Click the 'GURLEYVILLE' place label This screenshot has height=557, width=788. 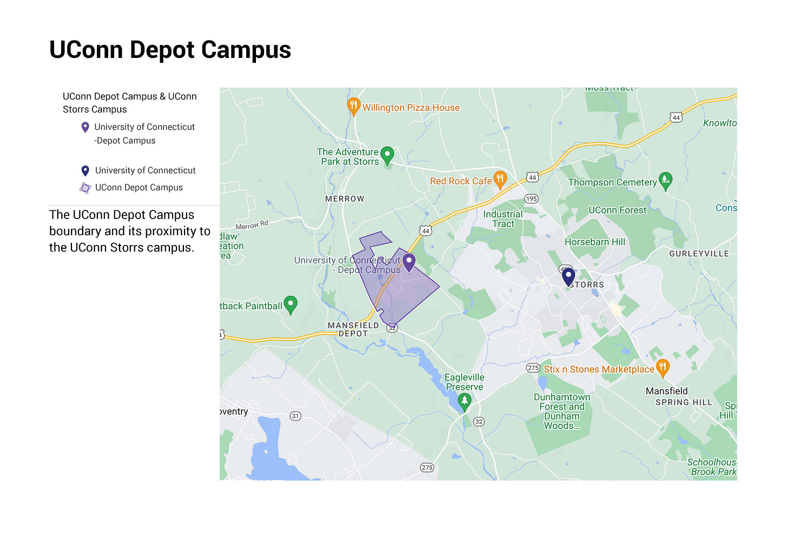pyautogui.click(x=699, y=254)
